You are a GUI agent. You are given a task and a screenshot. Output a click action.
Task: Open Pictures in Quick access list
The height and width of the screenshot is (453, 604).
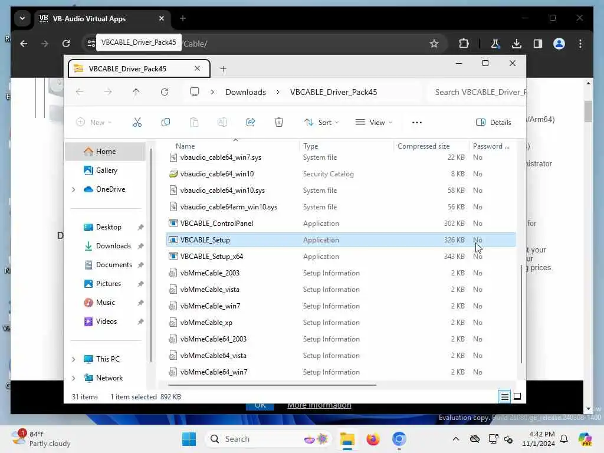(109, 284)
